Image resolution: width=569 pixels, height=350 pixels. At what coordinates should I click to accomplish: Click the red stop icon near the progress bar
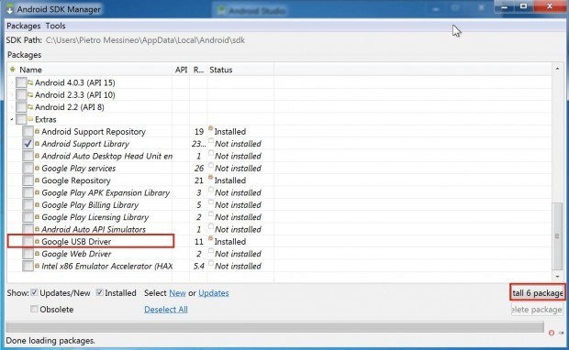point(552,333)
